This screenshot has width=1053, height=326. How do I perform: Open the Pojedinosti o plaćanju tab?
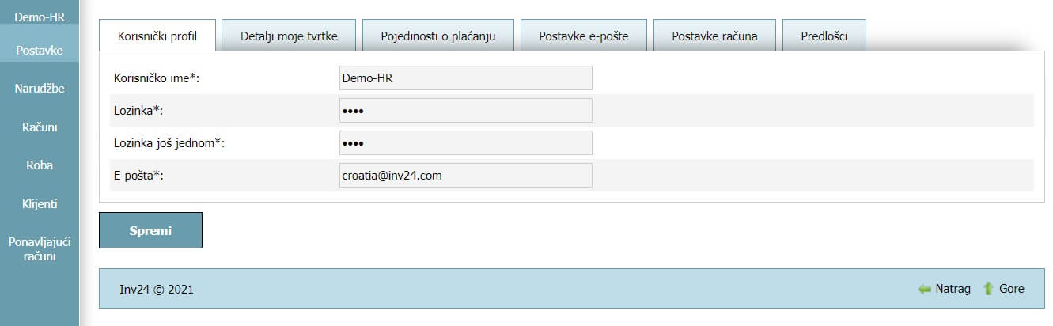(x=437, y=36)
